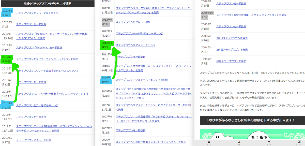The width and height of the screenshot is (305, 146).
Task: Open the 2011年8月1日 一部改良 link
Action: (x=131, y=57)
